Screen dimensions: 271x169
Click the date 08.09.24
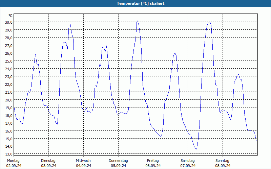point(223,166)
